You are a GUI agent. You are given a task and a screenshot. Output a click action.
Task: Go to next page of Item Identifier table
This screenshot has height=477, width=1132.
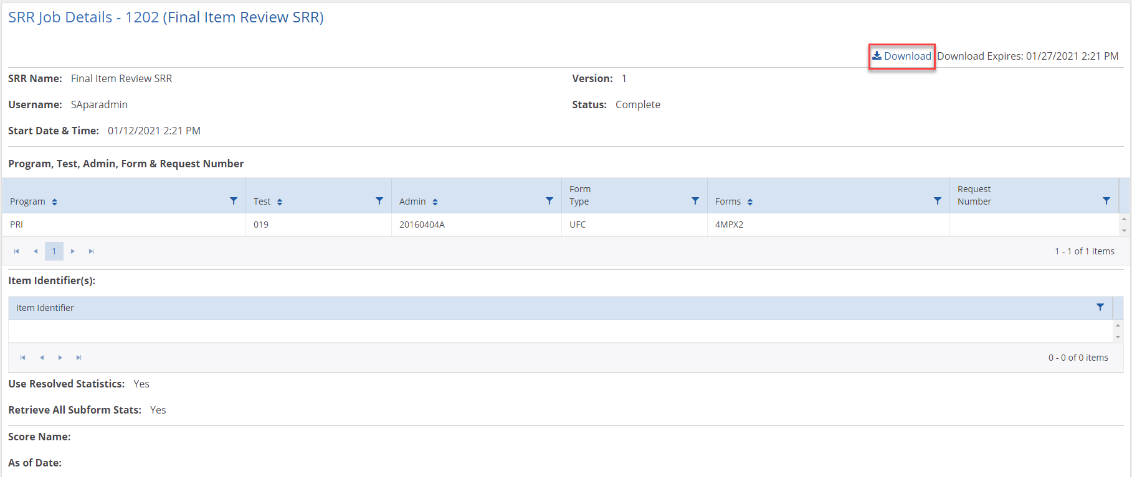pos(60,358)
